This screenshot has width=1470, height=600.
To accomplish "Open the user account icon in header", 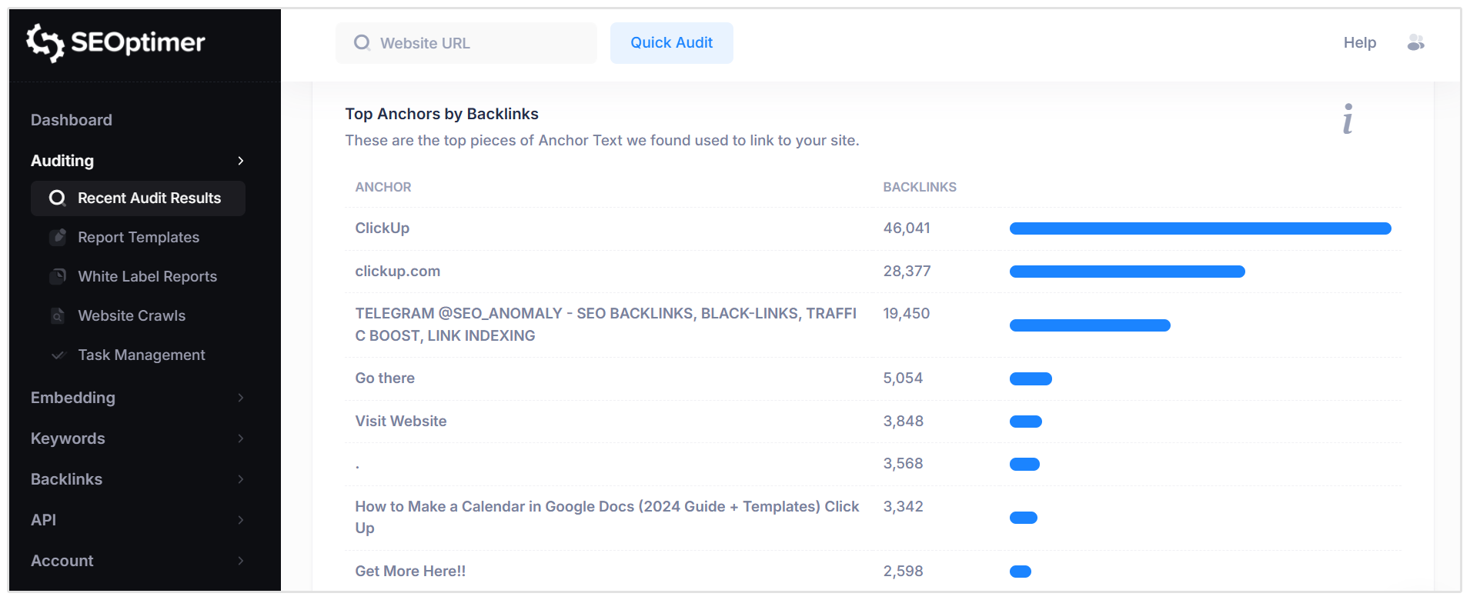I will click(1415, 43).
